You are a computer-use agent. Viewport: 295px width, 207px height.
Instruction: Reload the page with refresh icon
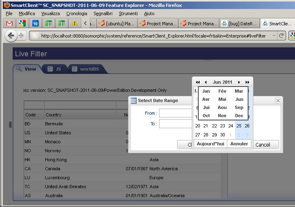tap(282, 36)
